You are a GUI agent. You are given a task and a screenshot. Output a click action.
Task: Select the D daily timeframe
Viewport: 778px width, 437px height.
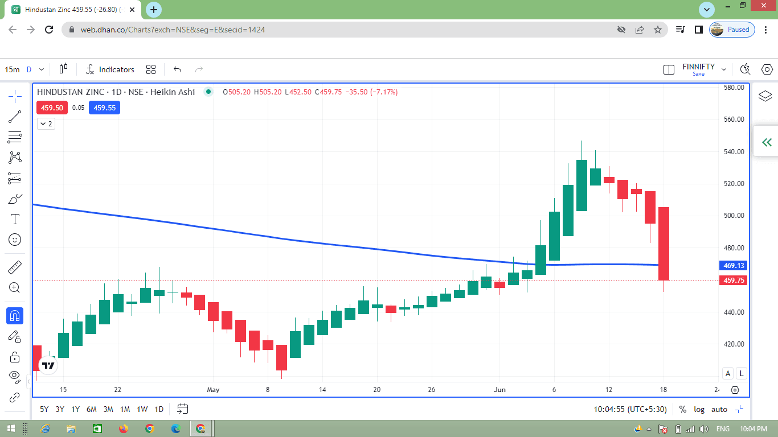pyautogui.click(x=28, y=69)
